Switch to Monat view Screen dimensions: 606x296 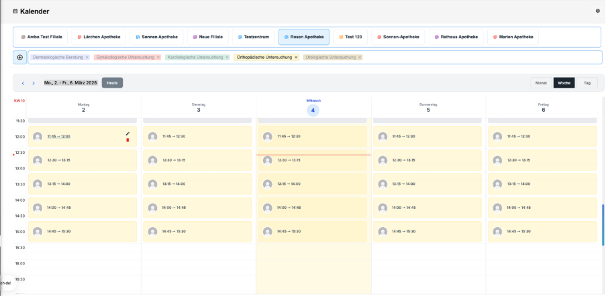click(x=541, y=83)
